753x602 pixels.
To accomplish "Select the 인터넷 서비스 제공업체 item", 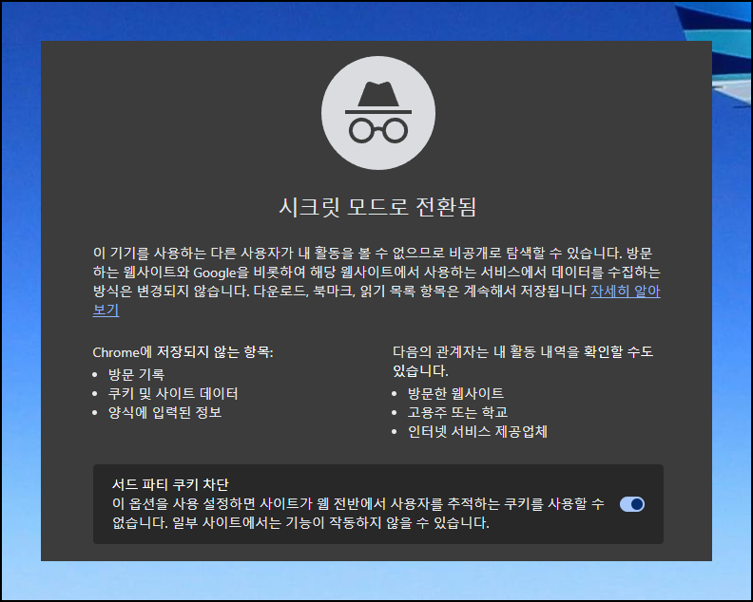I will (477, 432).
